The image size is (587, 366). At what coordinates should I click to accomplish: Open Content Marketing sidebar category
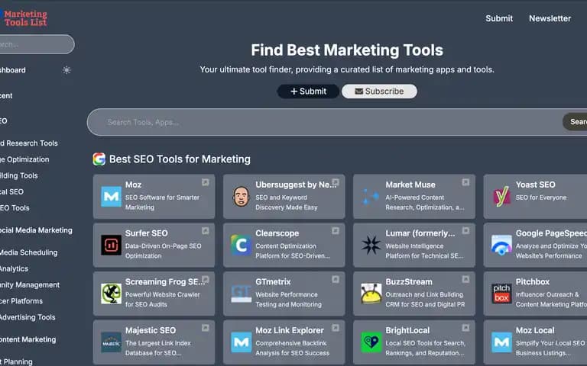coord(28,339)
